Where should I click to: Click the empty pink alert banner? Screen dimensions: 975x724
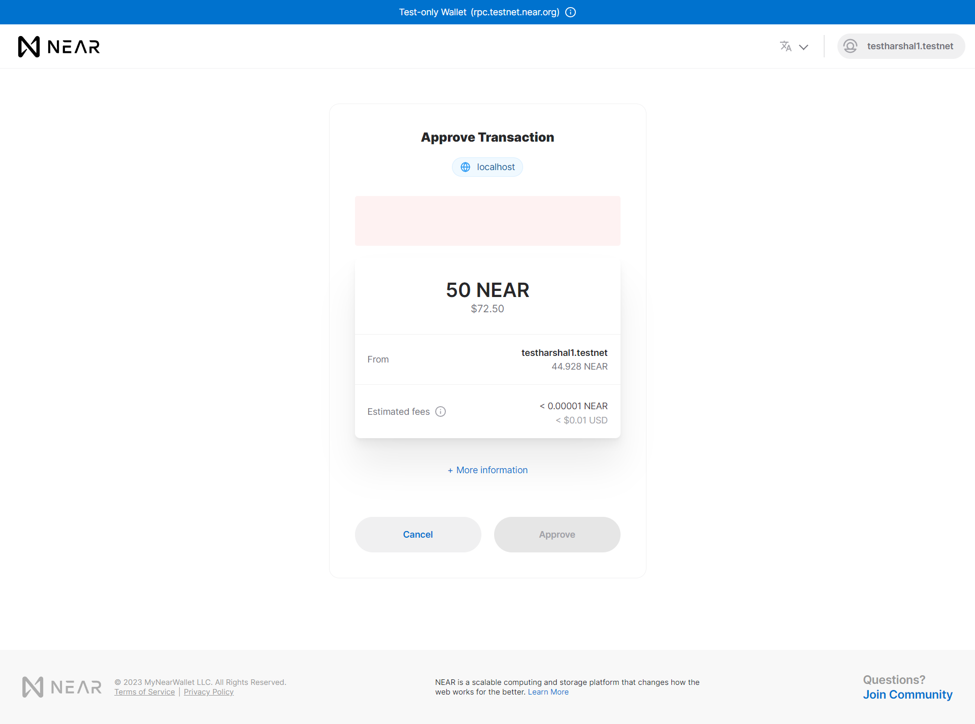[x=487, y=221]
